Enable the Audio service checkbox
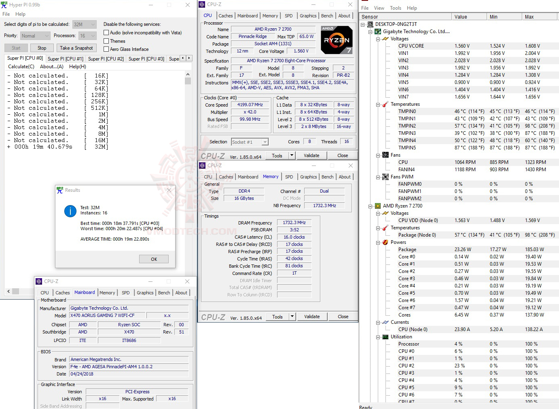Viewport: 559px width, 409px height. (105, 33)
